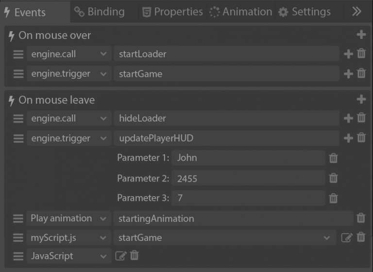373x272 pixels.
Task: Switch to the Binding tab
Action: pyautogui.click(x=100, y=12)
